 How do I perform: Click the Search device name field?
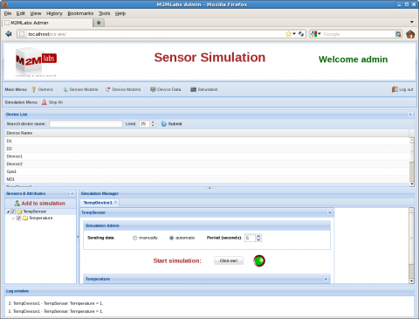point(86,124)
